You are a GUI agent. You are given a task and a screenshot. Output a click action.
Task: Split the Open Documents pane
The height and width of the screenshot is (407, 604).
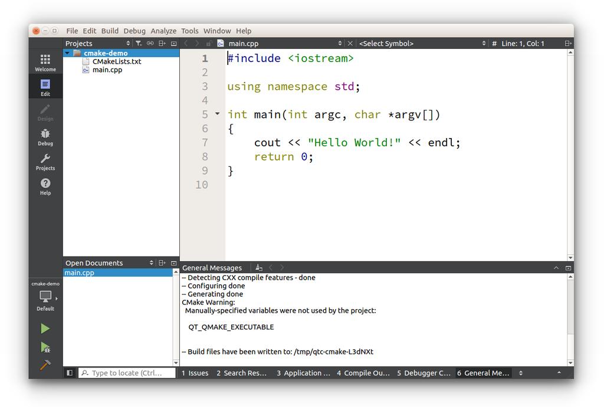(x=162, y=263)
